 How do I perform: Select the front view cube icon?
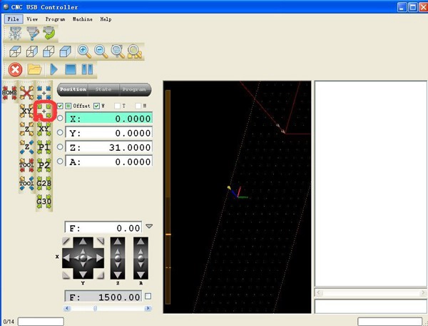coord(49,51)
